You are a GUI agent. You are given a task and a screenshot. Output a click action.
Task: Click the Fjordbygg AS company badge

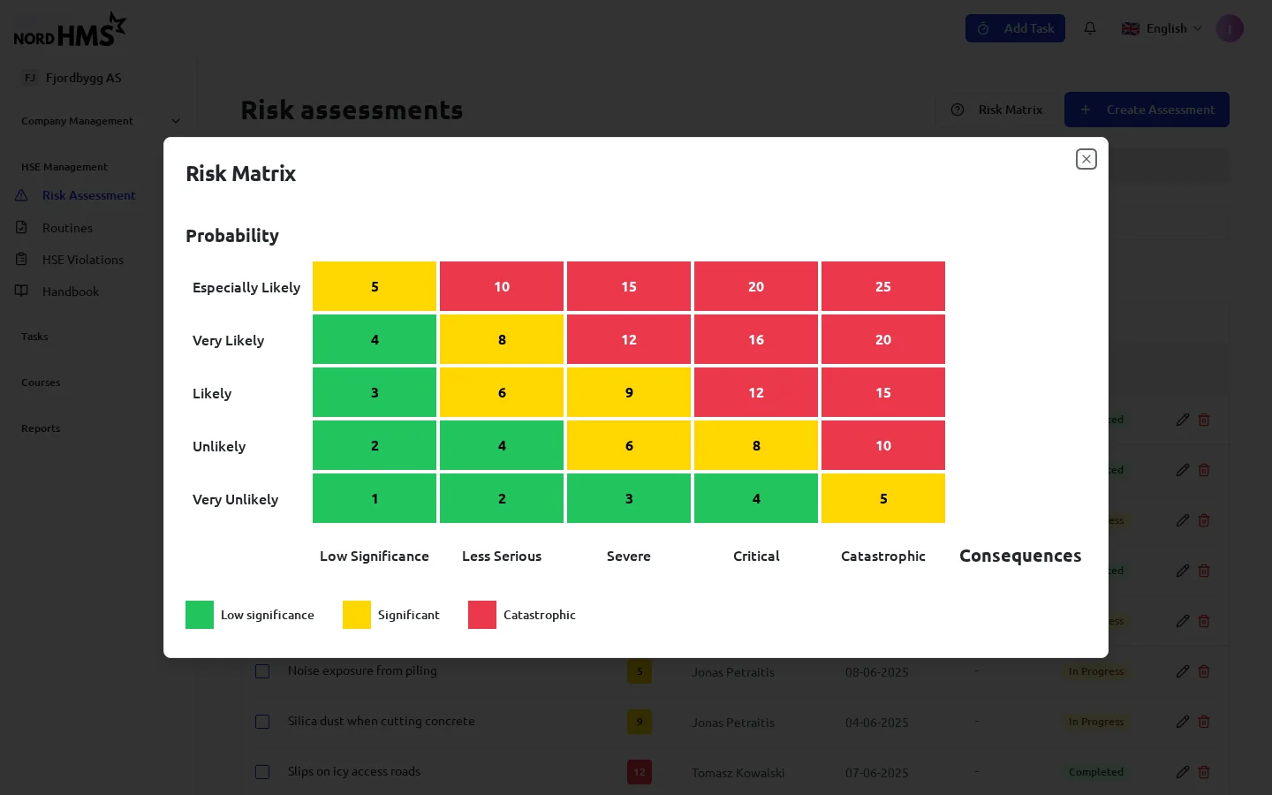coord(30,78)
